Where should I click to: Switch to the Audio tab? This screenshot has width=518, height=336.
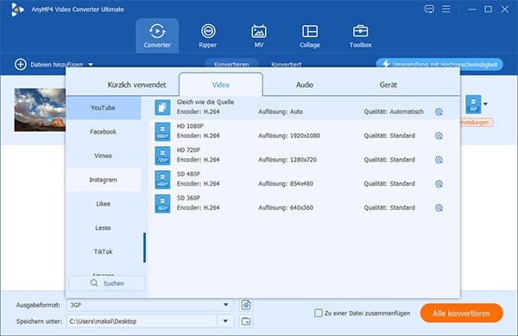click(304, 85)
